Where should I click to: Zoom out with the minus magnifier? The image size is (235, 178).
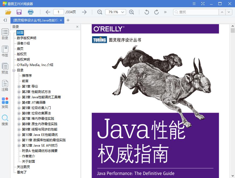tap(100, 12)
